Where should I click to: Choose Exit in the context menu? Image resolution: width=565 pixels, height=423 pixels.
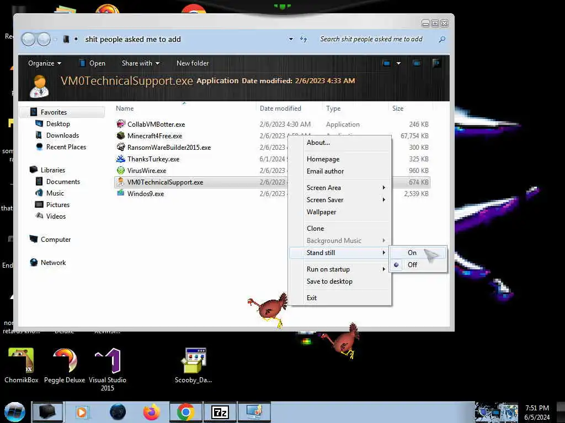(340, 298)
